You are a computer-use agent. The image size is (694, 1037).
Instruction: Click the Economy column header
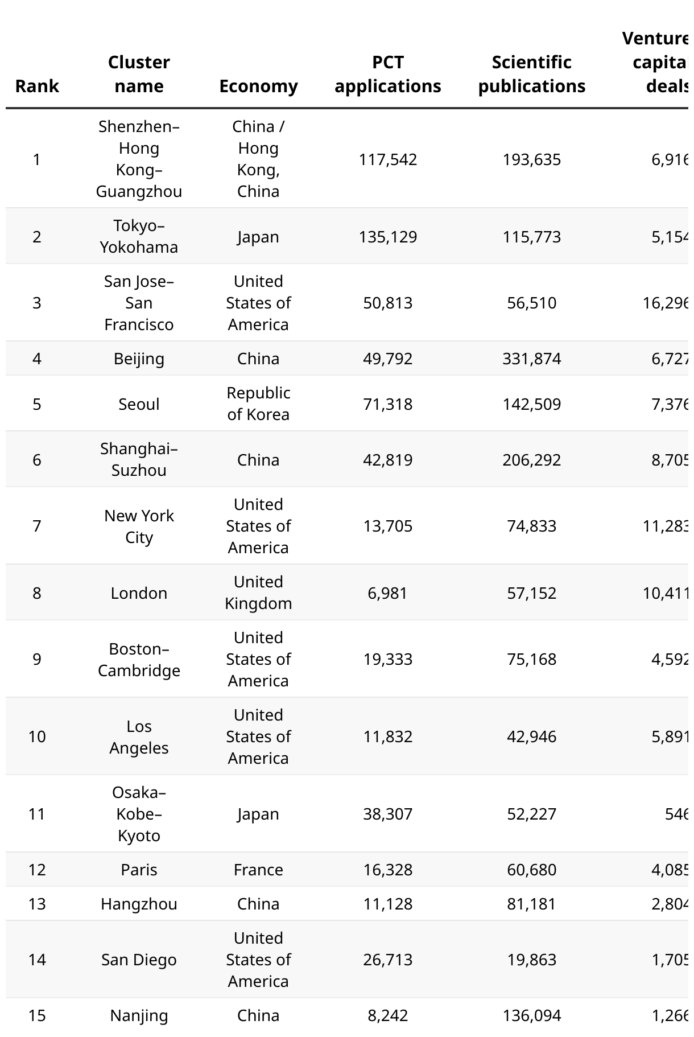tap(258, 86)
